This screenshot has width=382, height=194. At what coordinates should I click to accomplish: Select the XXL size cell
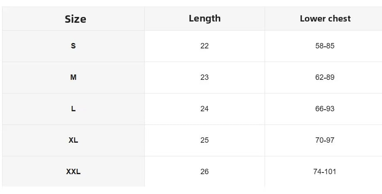(73, 172)
